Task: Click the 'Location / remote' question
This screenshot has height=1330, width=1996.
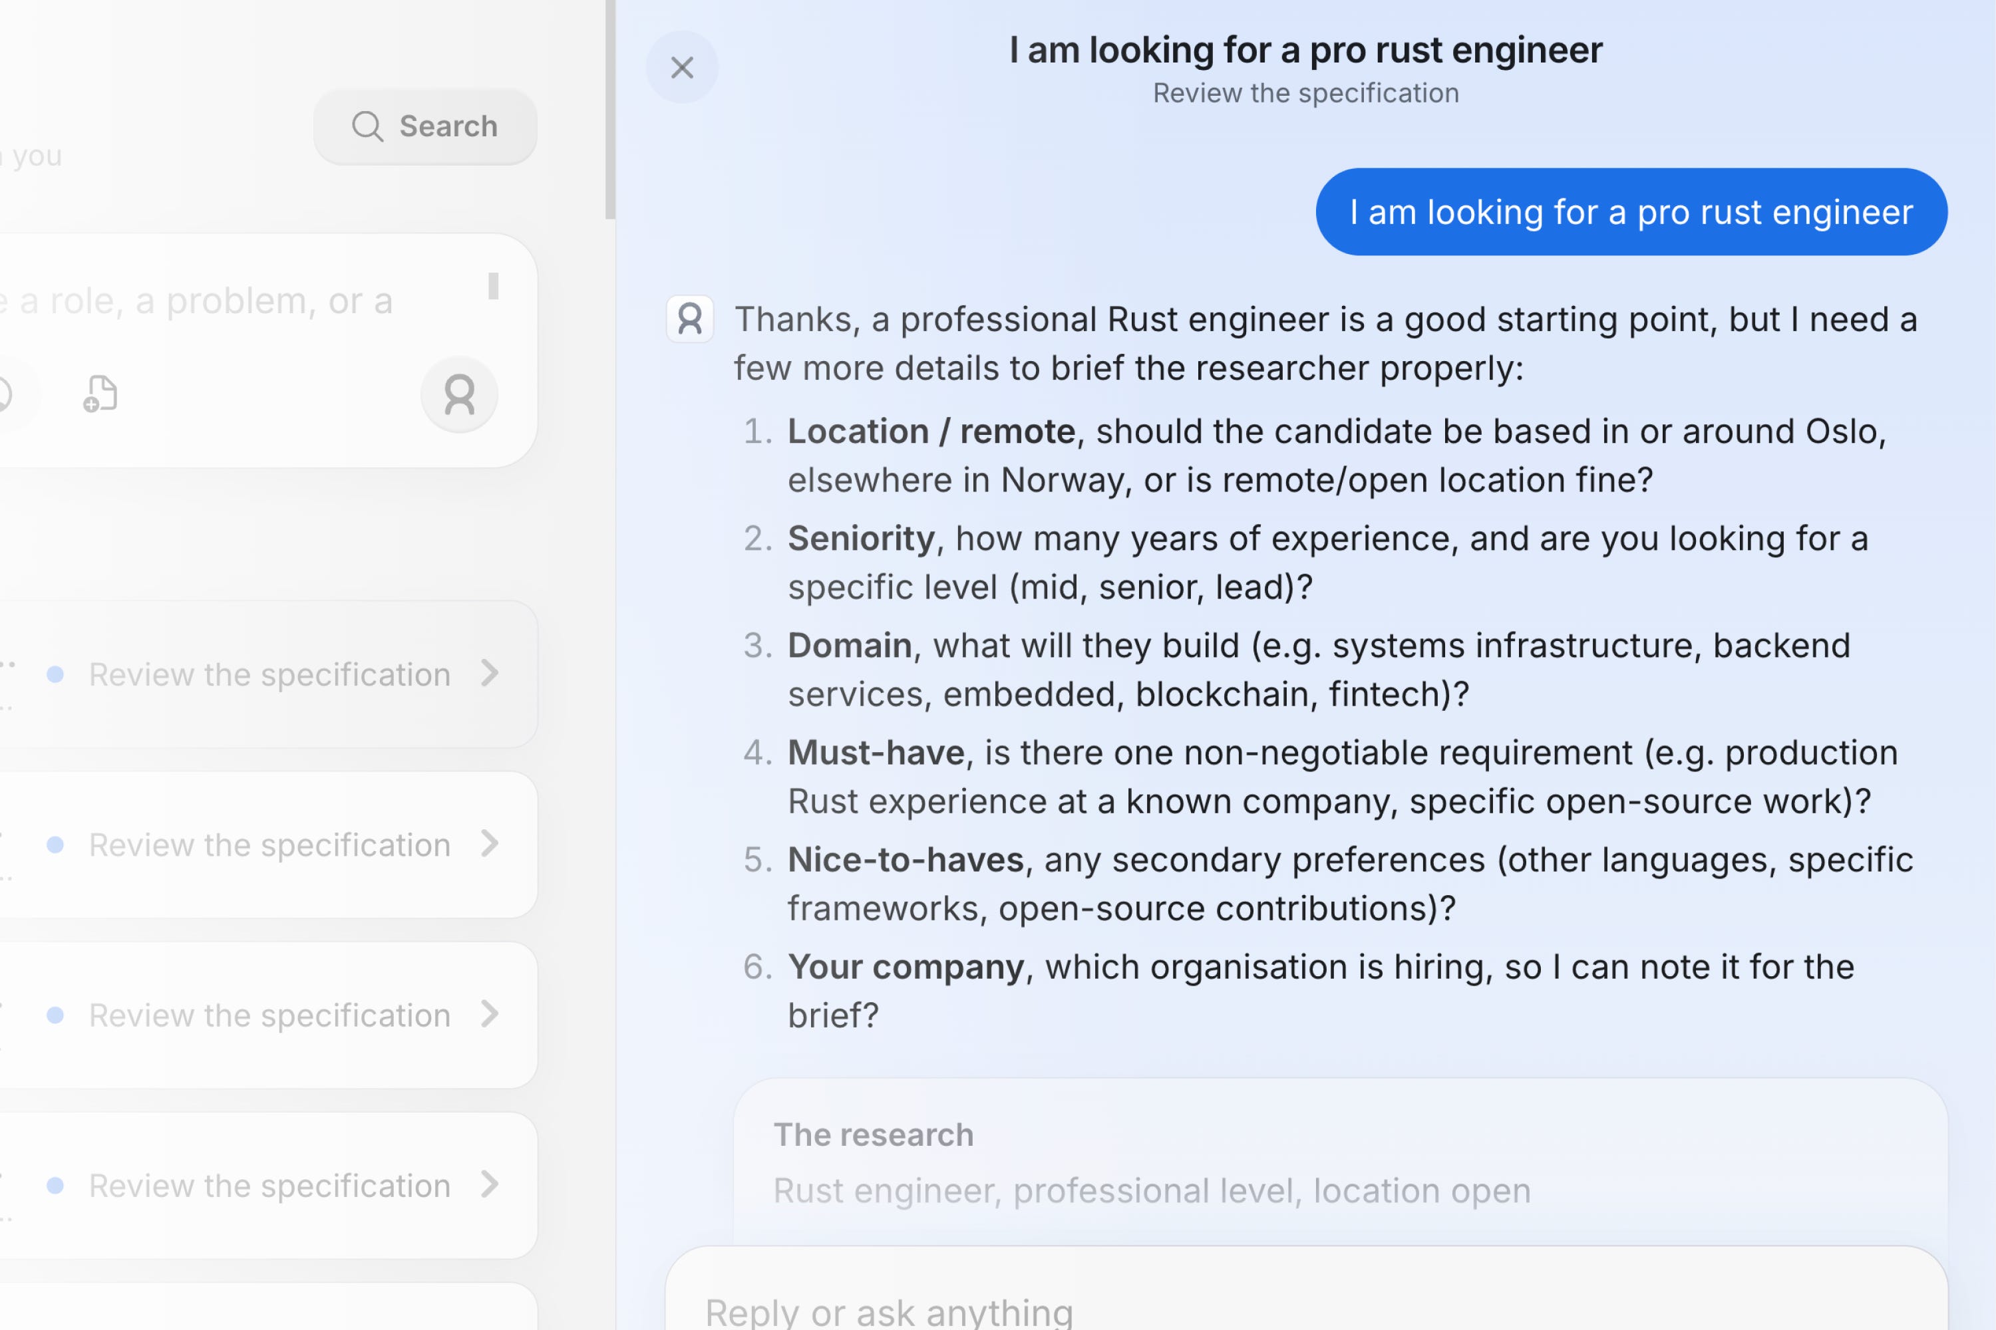Action: click(1337, 456)
